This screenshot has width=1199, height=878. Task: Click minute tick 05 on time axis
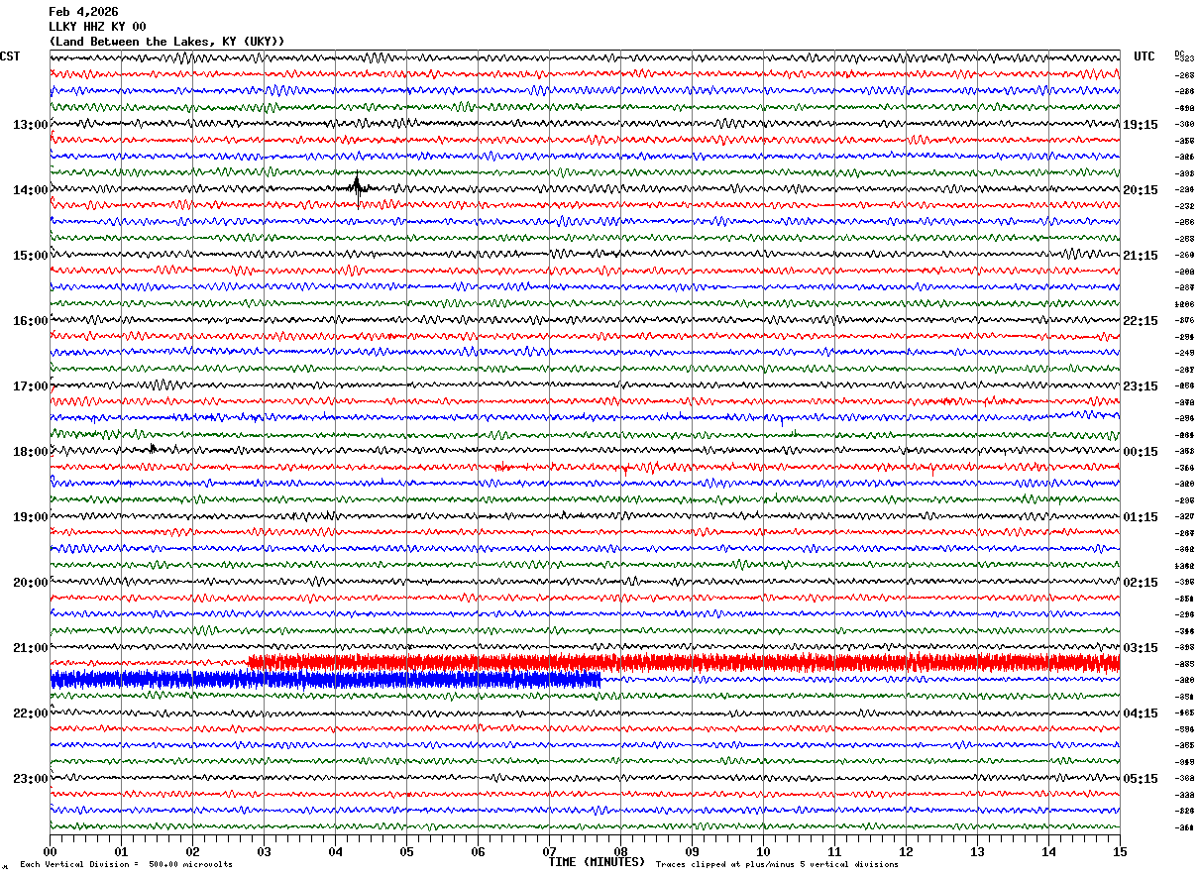(406, 851)
